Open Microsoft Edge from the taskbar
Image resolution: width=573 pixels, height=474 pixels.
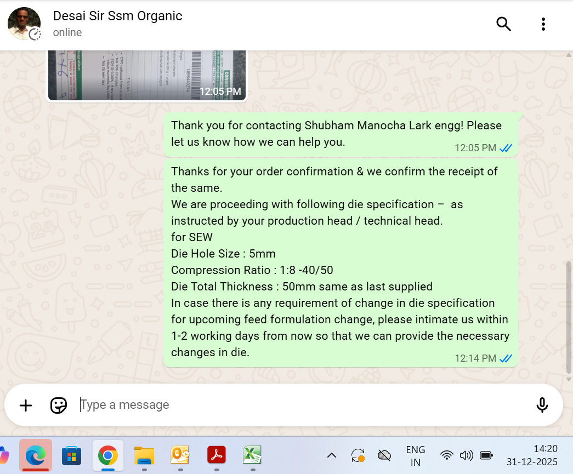pyautogui.click(x=36, y=455)
